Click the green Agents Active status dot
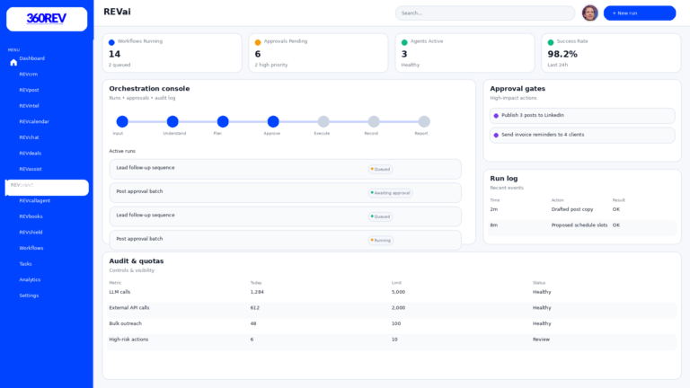Image resolution: width=690 pixels, height=388 pixels. tap(404, 42)
